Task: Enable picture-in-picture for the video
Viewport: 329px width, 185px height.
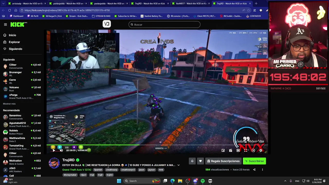Action: click(223, 150)
